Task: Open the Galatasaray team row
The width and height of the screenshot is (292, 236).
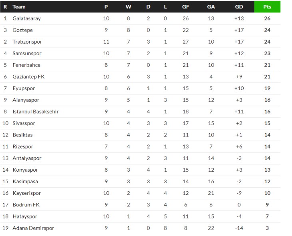Action: [140, 18]
